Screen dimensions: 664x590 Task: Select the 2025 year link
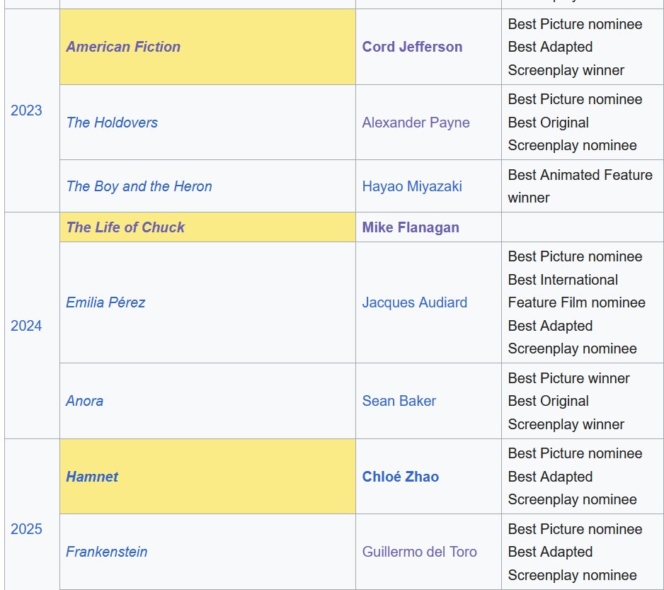click(x=26, y=529)
